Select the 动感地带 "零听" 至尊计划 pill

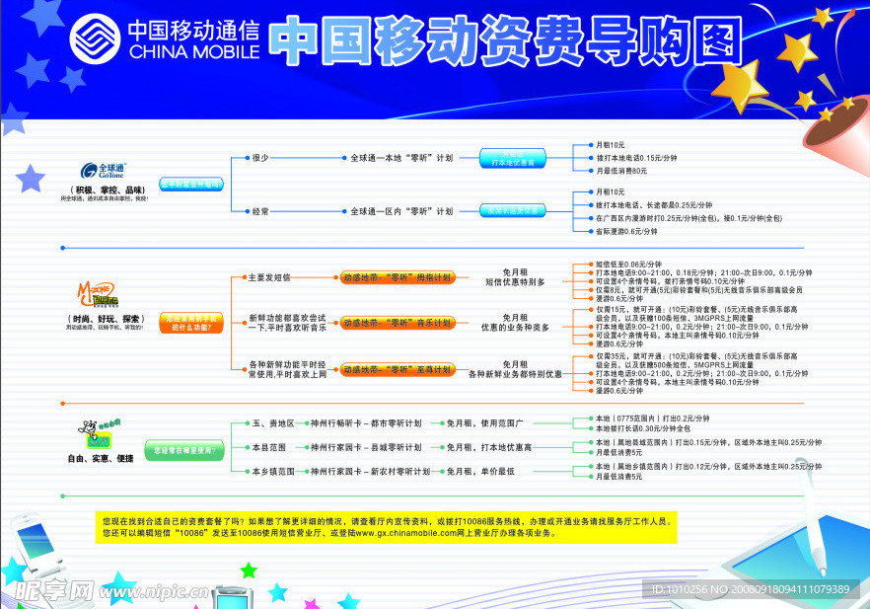(x=398, y=369)
